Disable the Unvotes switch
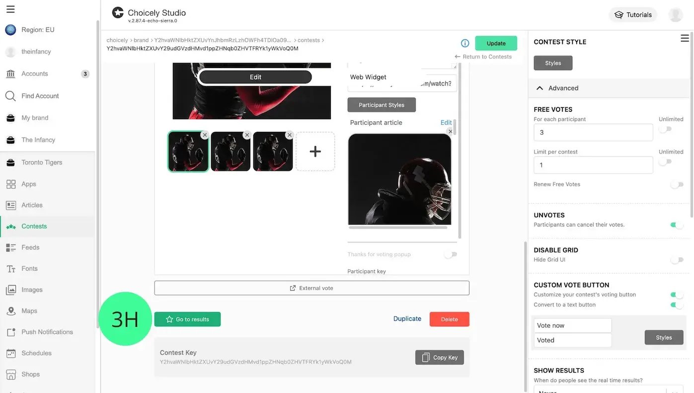 677,225
